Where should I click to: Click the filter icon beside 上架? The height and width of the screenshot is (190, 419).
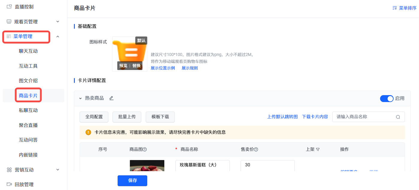[318, 149]
